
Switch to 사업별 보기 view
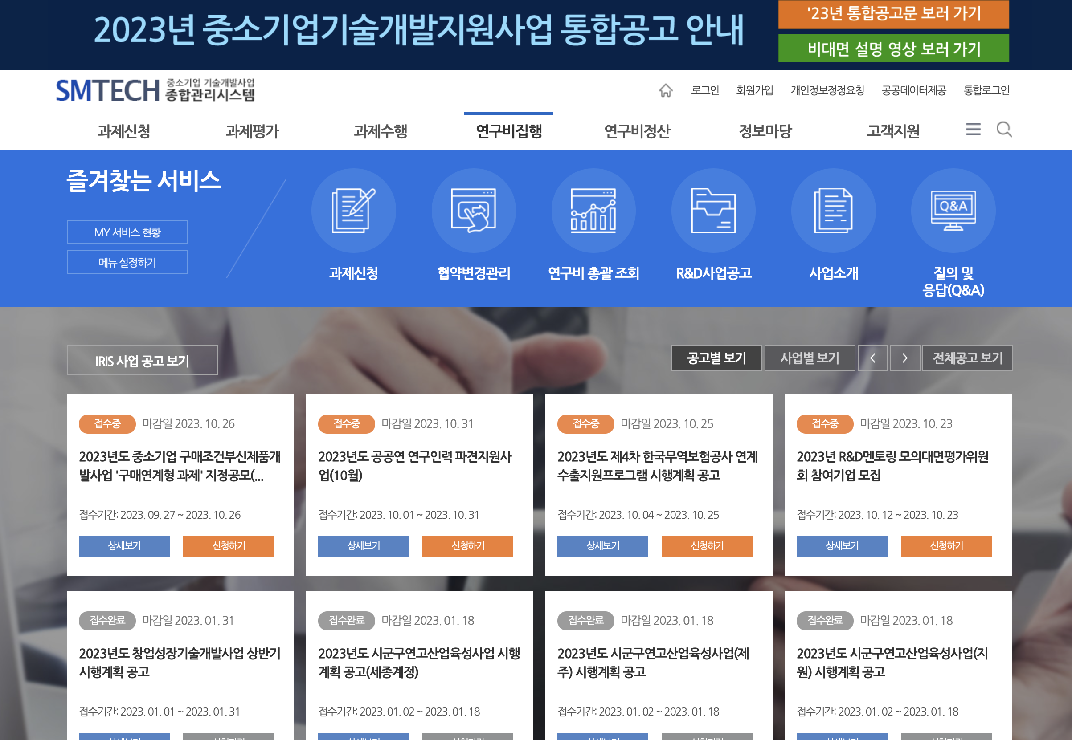coord(810,358)
